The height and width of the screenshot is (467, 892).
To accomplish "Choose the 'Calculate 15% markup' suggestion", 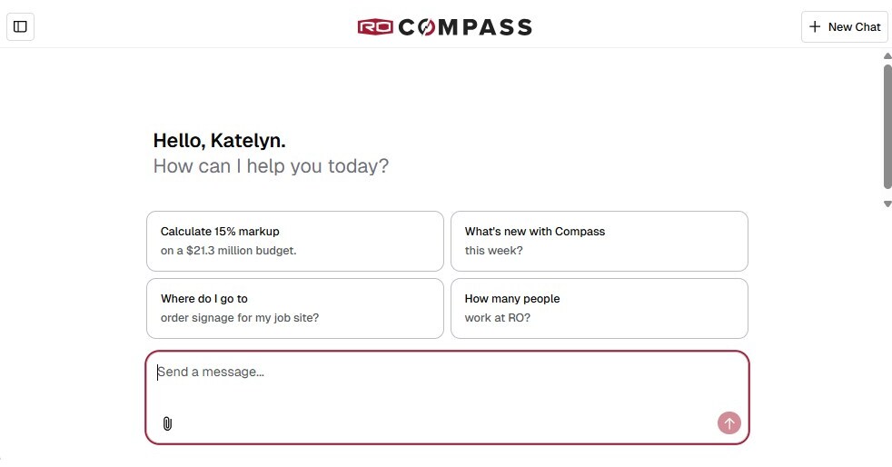I will pyautogui.click(x=294, y=241).
